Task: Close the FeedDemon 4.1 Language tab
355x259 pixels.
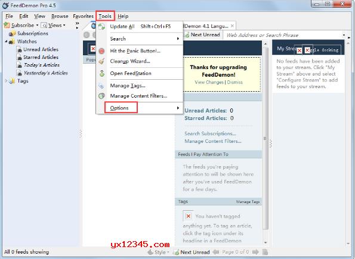Action: tap(232, 26)
